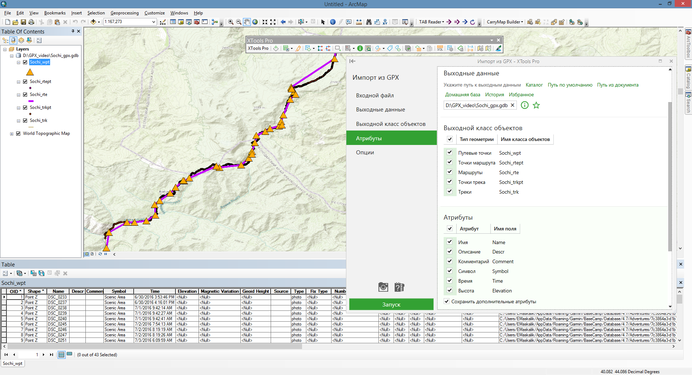The image size is (692, 375).
Task: Select the Zoom In tool
Action: point(231,22)
